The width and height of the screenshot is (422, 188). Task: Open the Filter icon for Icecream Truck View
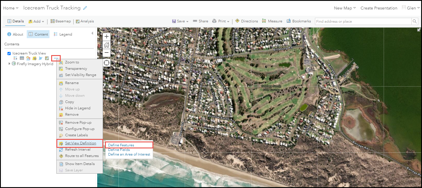[x=35, y=58]
